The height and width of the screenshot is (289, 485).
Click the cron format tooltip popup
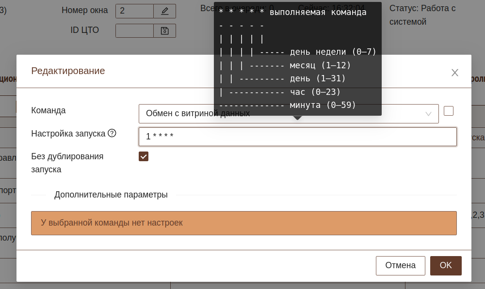297,58
